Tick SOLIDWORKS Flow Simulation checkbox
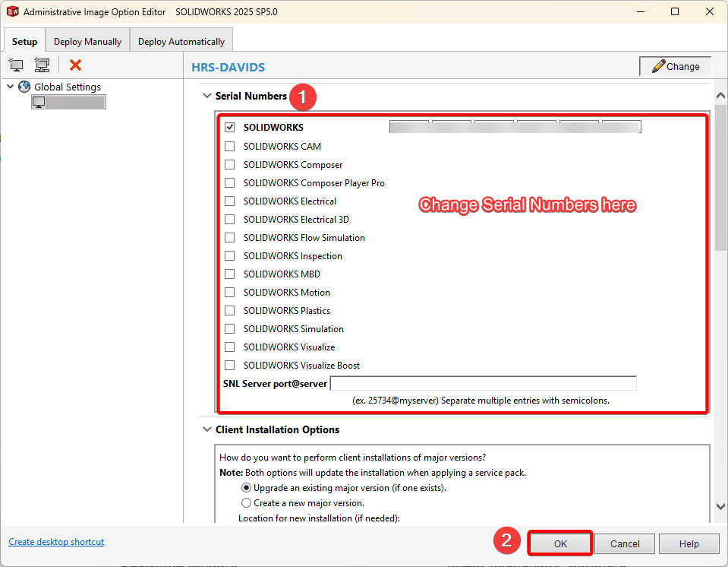This screenshot has height=567, width=728. (x=229, y=237)
